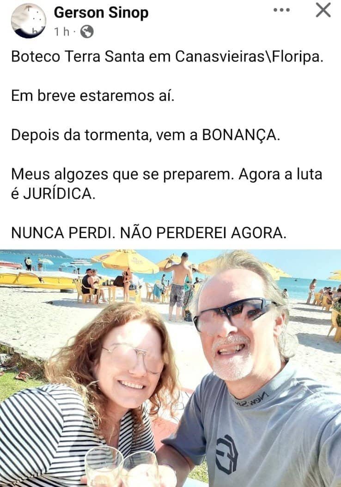Screen dimensions: 341x487
Task: Click the 'Em breve estaremos aí.' text
Action: pyautogui.click(x=93, y=95)
